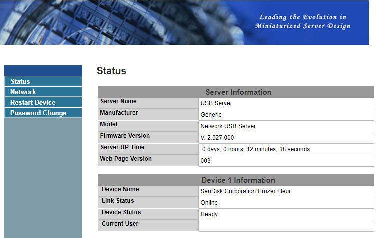Click the Web Page Version label
Image resolution: width=379 pixels, height=238 pixels.
point(126,159)
